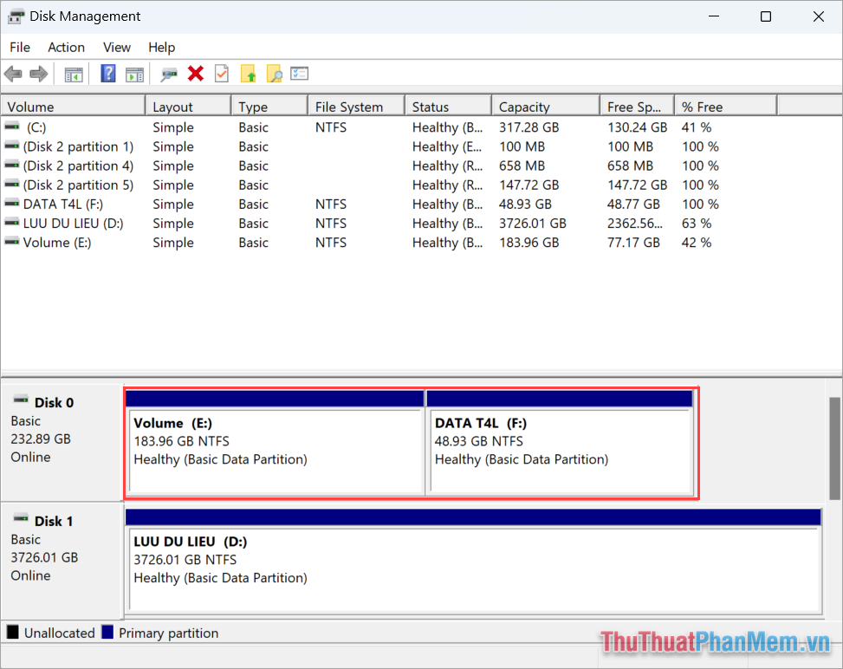Click Disk 1 label in the lower pane
The width and height of the screenshot is (843, 669).
[52, 521]
